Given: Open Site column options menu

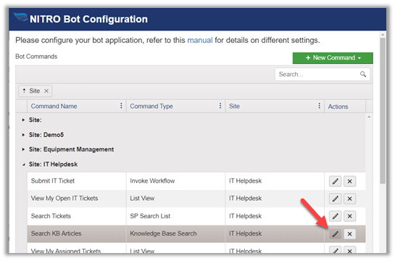Looking at the screenshot, I should click(319, 106).
